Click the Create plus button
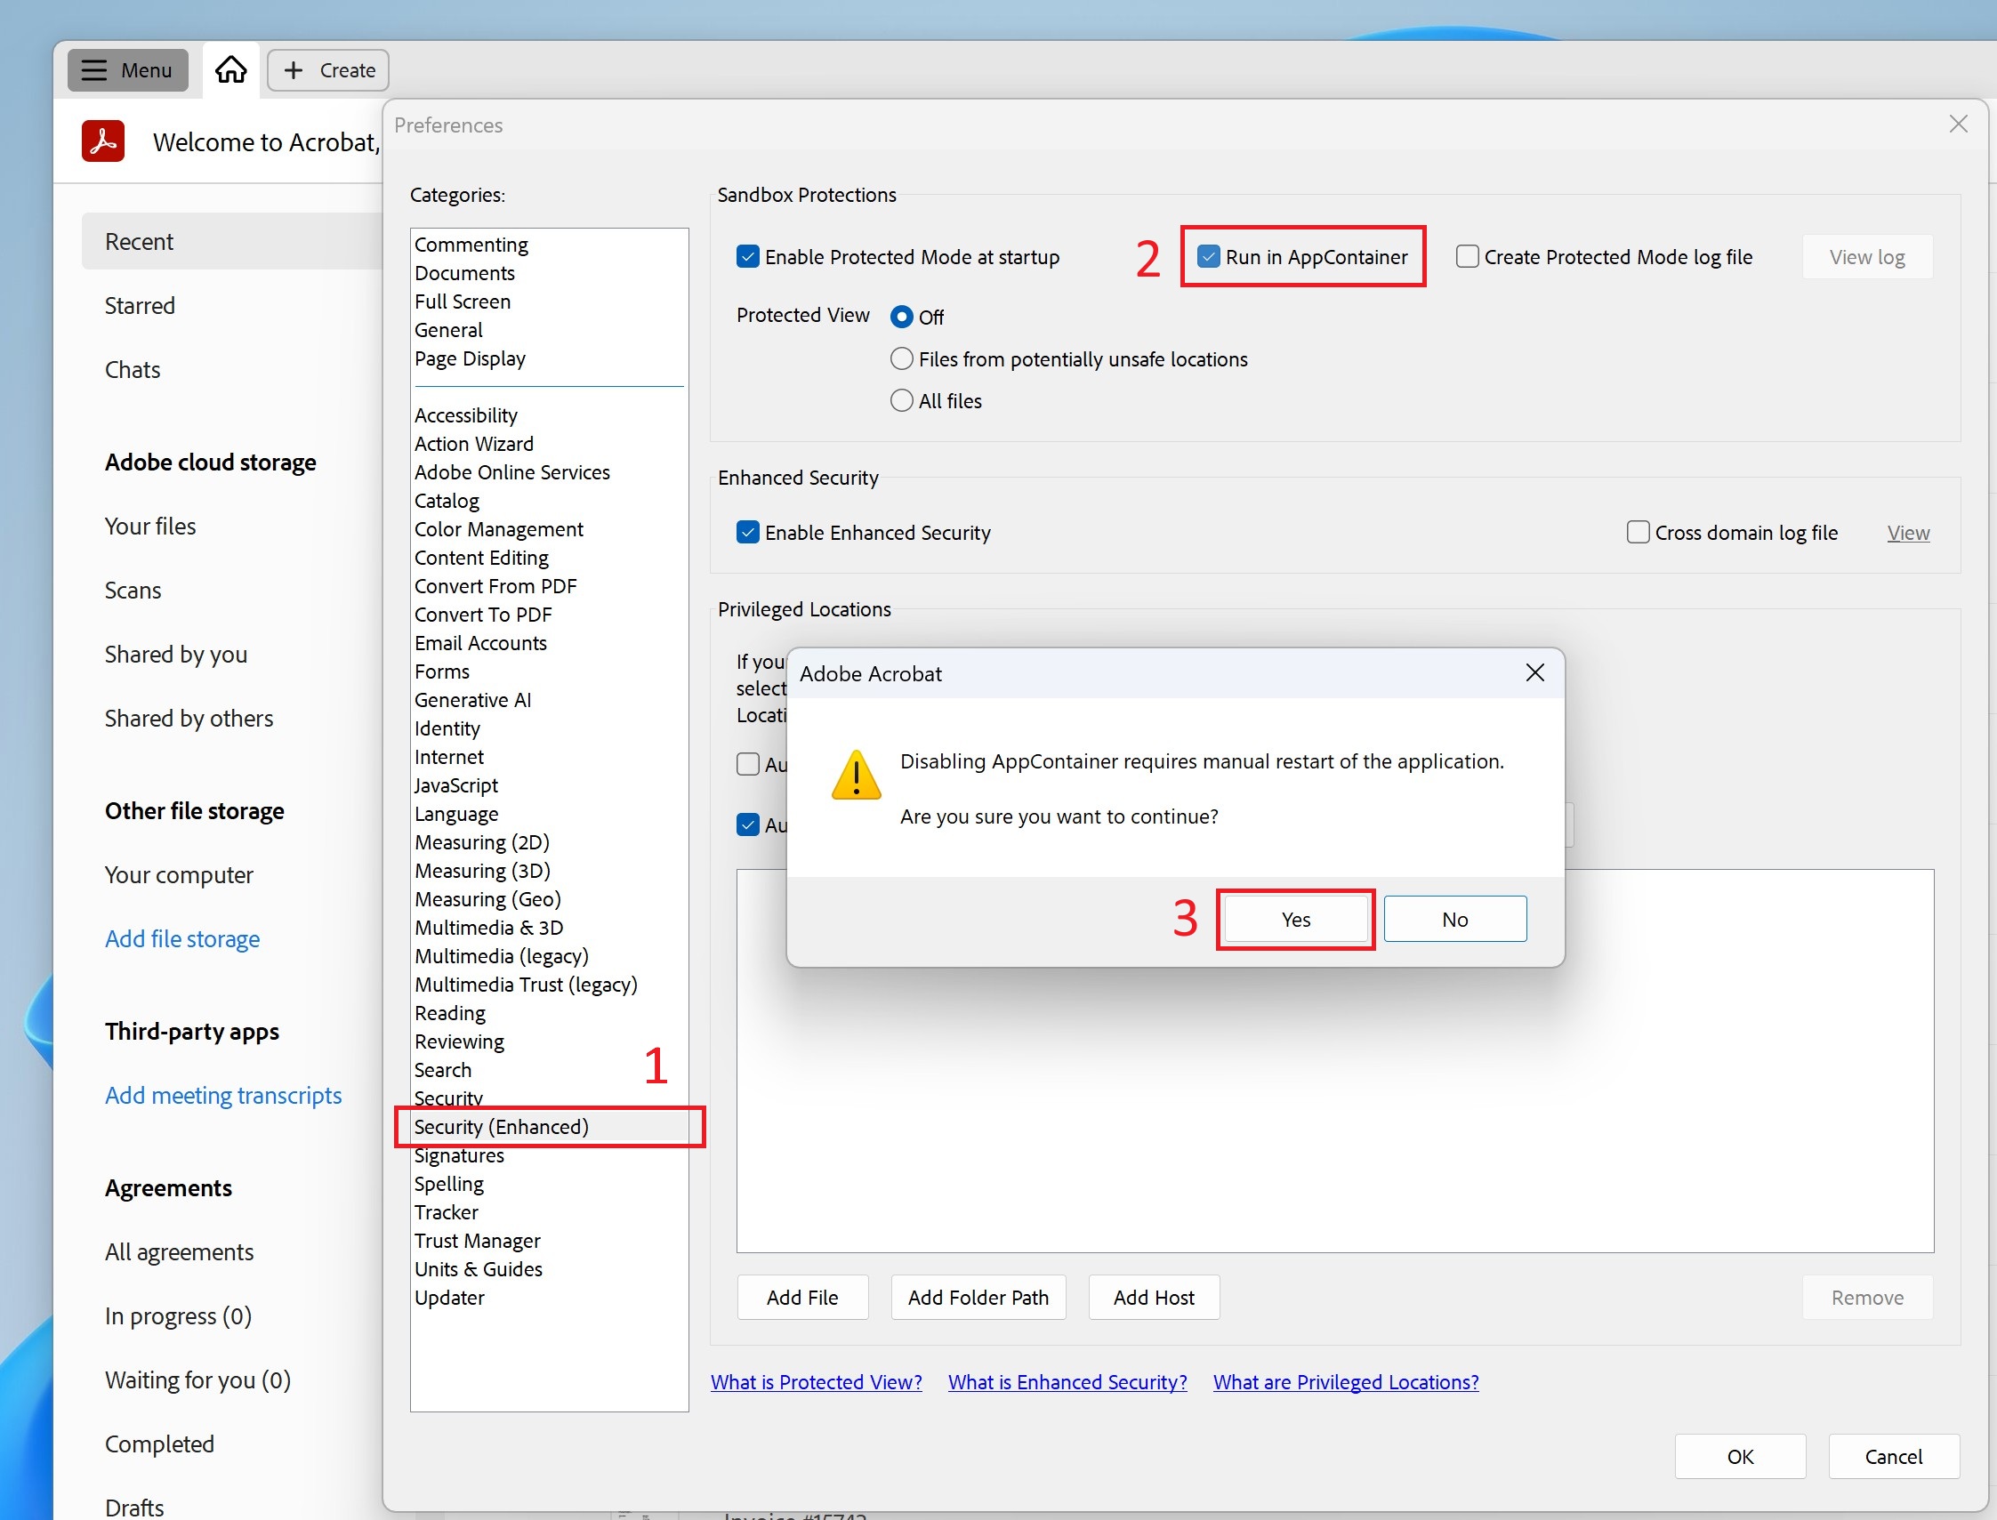 tap(328, 69)
